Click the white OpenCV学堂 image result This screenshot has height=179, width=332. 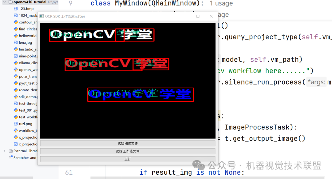tap(102, 35)
